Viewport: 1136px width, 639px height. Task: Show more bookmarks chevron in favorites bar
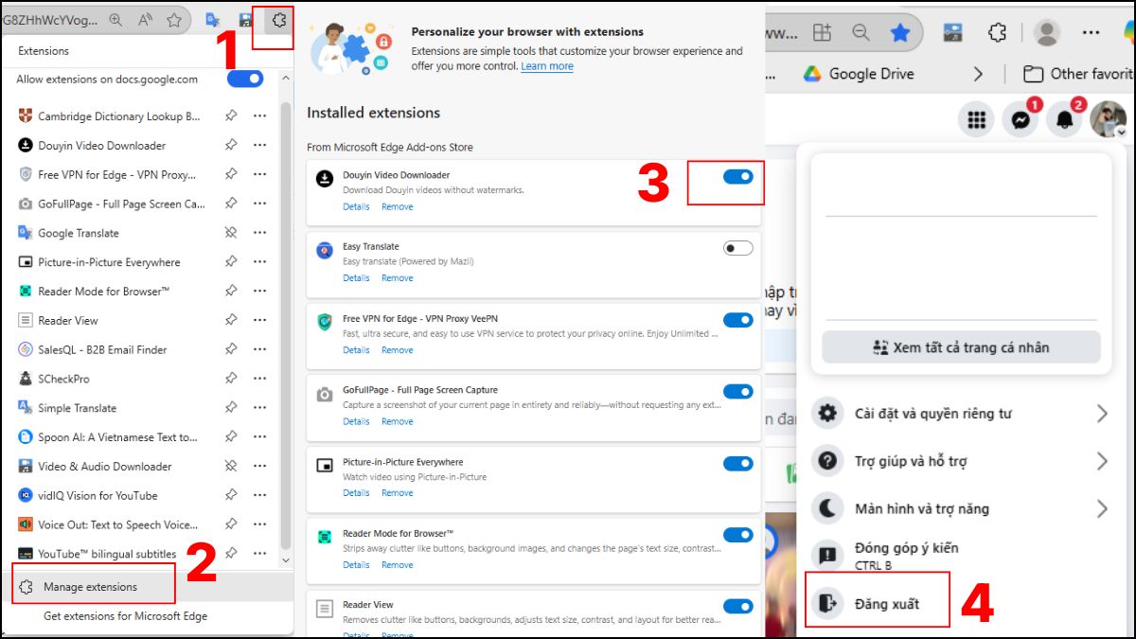pyautogui.click(x=979, y=74)
